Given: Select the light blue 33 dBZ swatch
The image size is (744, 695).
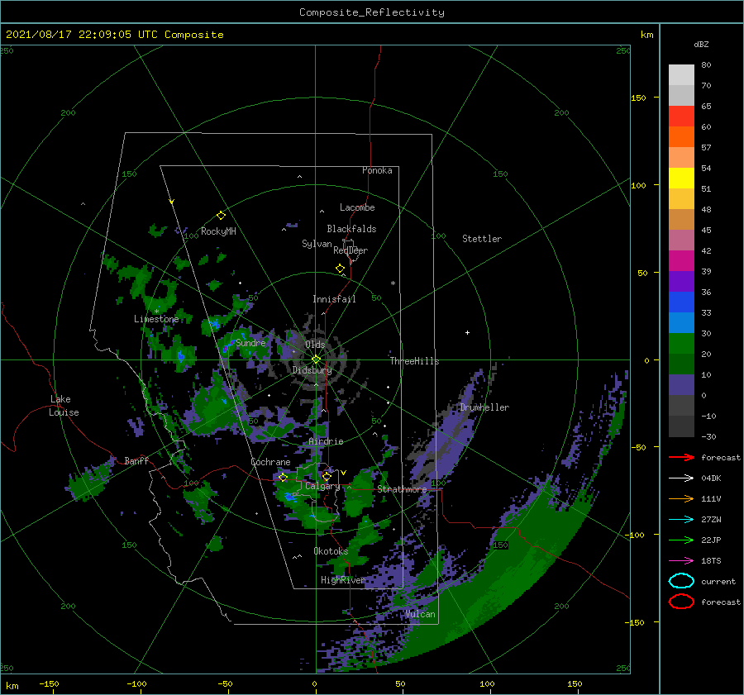Looking at the screenshot, I should 681,322.
